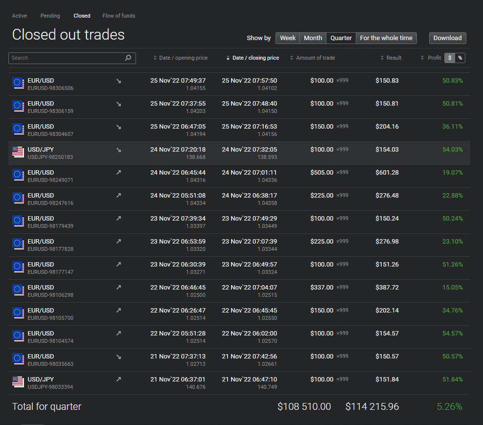Click the search magnifier icon
The height and width of the screenshot is (425, 483).
pos(128,58)
